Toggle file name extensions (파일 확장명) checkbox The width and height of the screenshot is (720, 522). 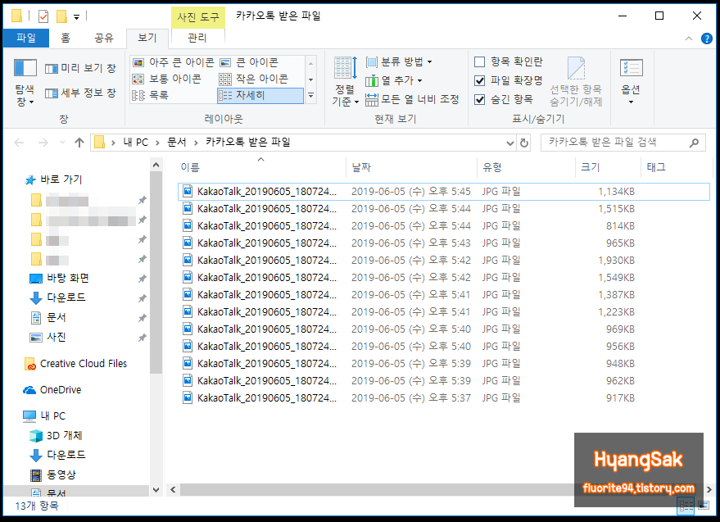click(x=508, y=80)
